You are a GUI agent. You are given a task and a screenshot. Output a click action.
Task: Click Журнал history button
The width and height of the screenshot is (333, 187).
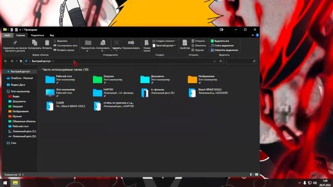(198, 50)
